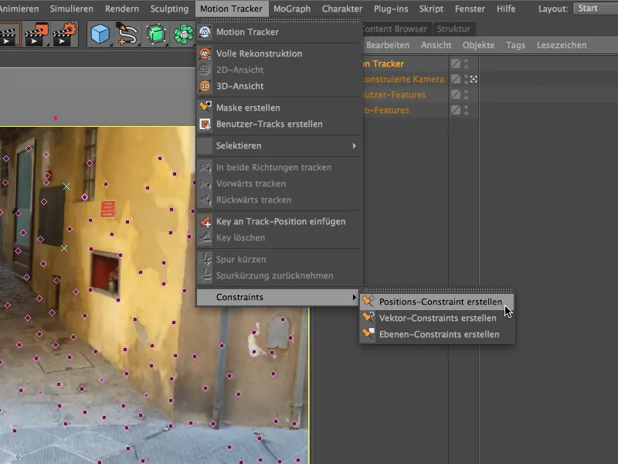Click the green MoGraph cloner array icon
618x464 pixels.
183,34
